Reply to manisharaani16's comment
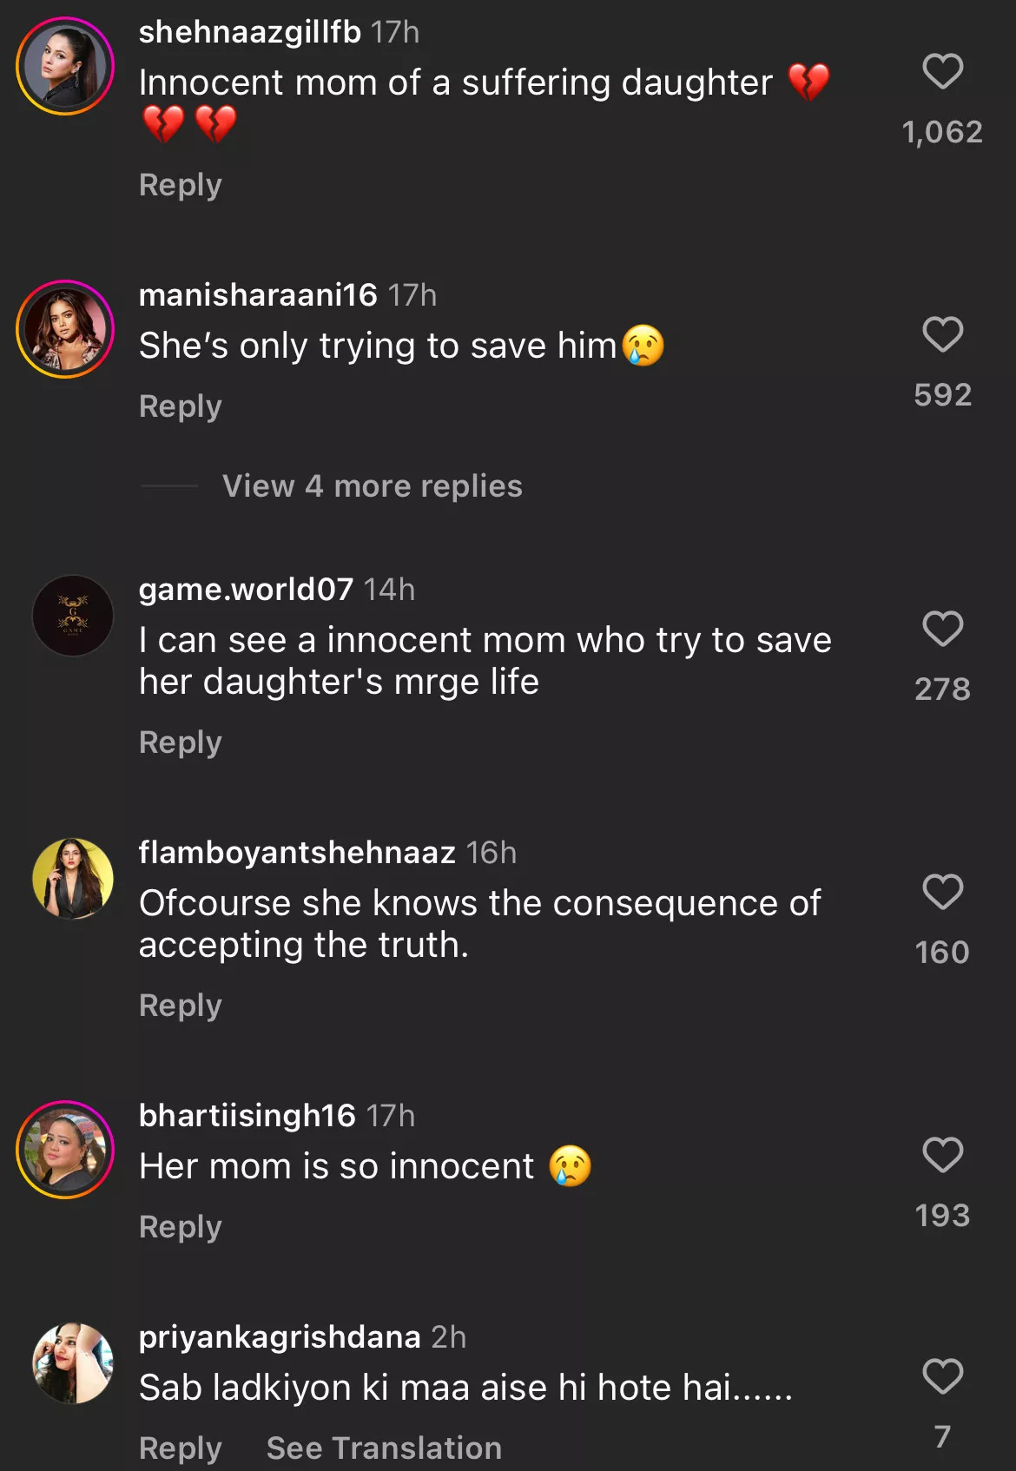This screenshot has height=1471, width=1016. pos(181,406)
